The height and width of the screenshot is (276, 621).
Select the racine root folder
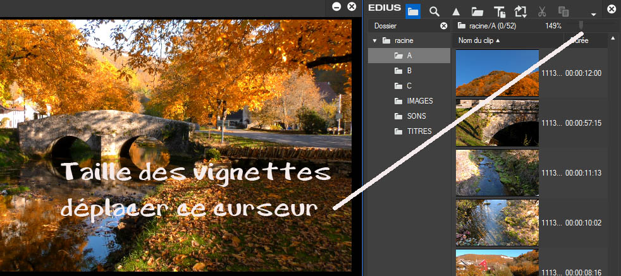tap(399, 40)
